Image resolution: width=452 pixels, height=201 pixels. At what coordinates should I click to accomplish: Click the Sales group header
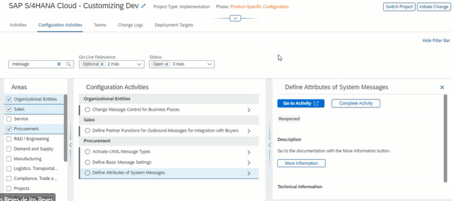tap(168, 120)
